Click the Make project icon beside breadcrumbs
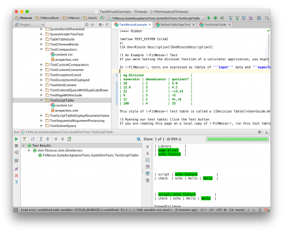 click(x=103, y=18)
